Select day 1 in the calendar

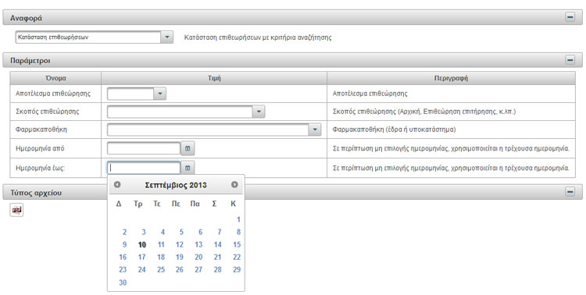tap(238, 219)
